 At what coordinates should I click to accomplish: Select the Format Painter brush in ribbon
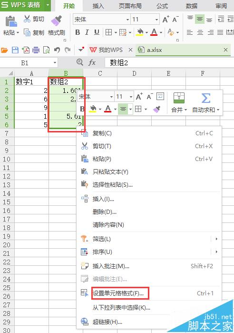[57, 21]
